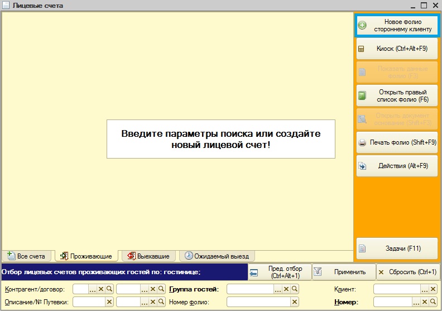Image resolution: width=442 pixels, height=311 pixels.
Task: Switch to Проживающие tab
Action: tap(87, 256)
